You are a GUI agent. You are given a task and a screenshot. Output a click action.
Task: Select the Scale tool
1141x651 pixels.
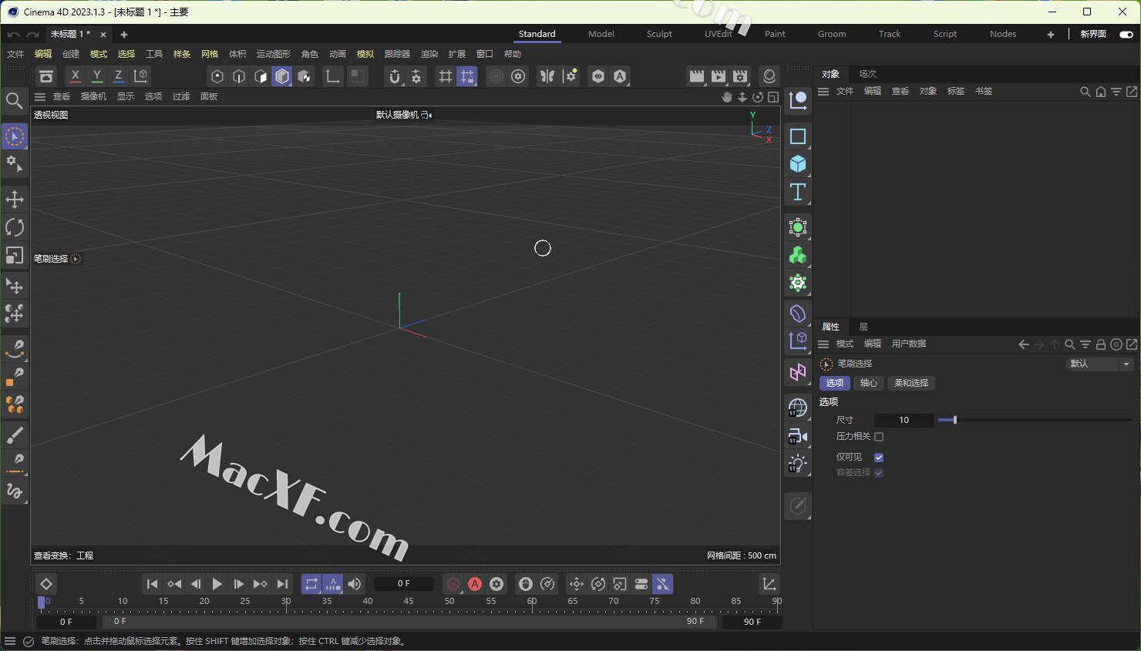click(x=15, y=255)
